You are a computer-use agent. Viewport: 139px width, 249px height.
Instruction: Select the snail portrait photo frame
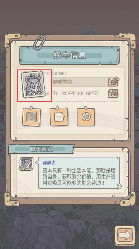click(33, 84)
